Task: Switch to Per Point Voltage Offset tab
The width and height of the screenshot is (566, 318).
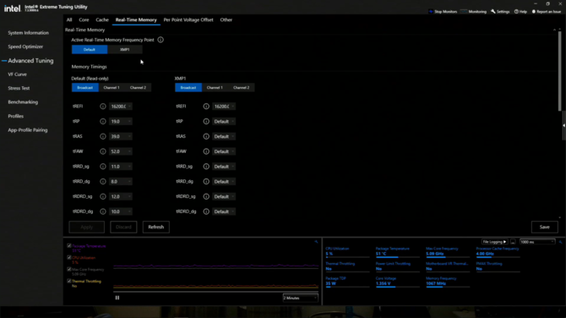Action: point(188,20)
